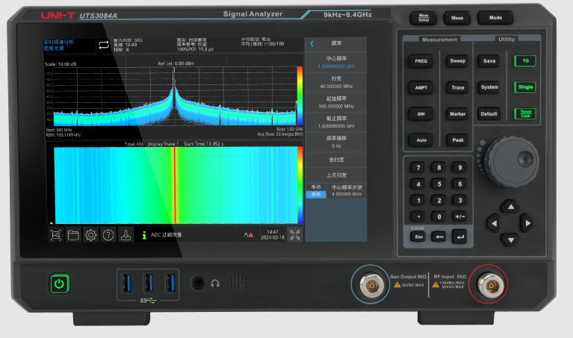Viewport: 573px width, 338px height.
Task: Open the settings gear icon
Action: [x=90, y=235]
